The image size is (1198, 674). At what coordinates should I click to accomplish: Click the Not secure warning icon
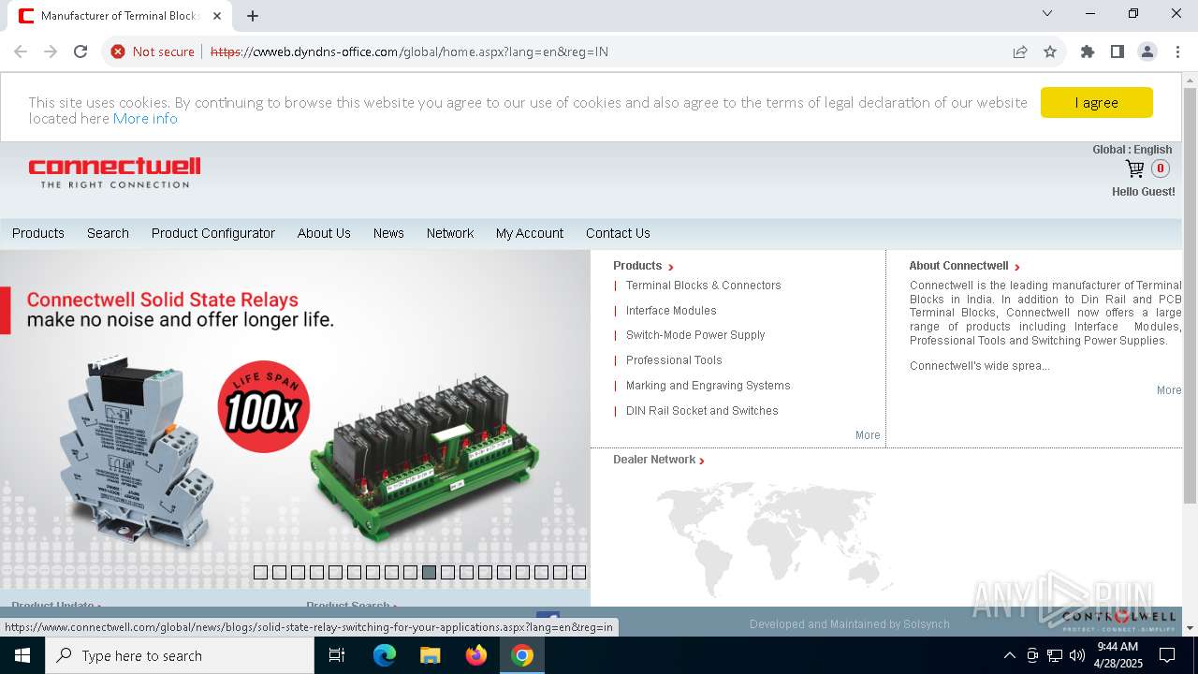pos(118,51)
